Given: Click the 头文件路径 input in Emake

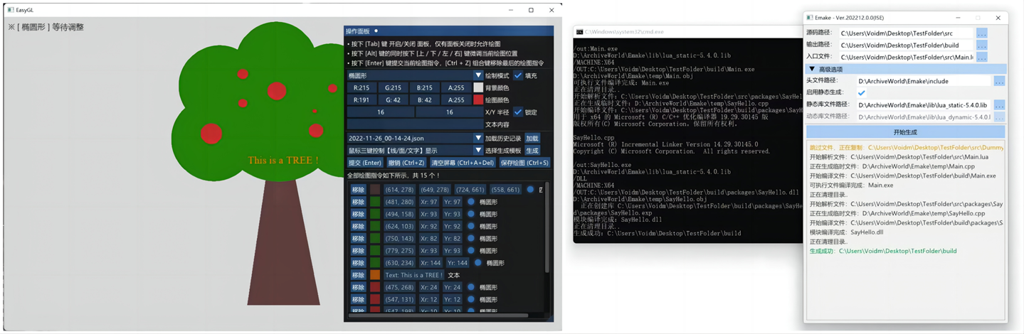Looking at the screenshot, I should coord(923,81).
